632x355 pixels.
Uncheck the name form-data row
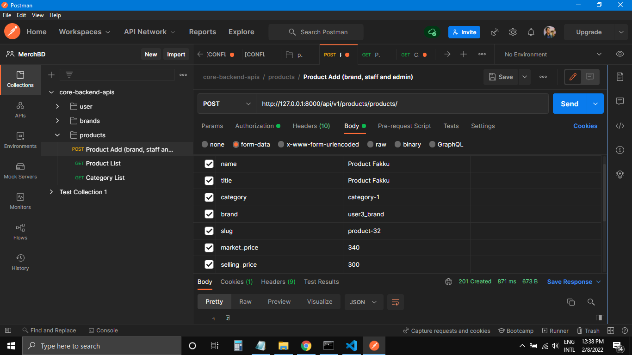(209, 164)
